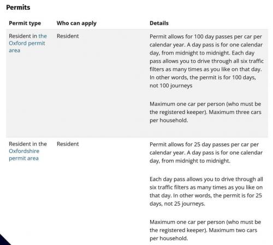Click the 'not 100 journeys' line
Viewport: 273px width, 245px height.
click(x=171, y=86)
